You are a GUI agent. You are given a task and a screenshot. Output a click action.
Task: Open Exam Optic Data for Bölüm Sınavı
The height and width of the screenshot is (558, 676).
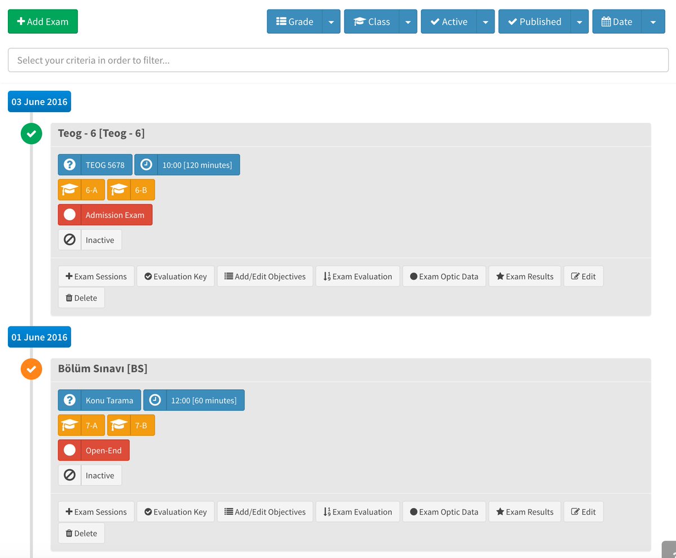444,511
